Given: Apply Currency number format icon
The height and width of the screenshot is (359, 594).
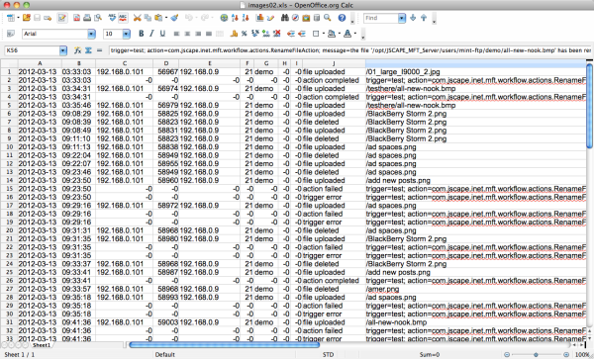Looking at the screenshot, I should tap(234, 34).
